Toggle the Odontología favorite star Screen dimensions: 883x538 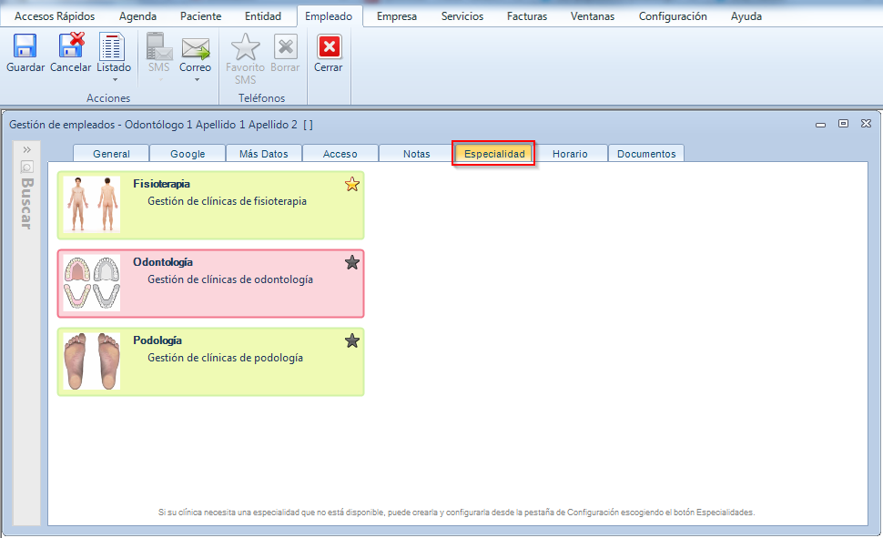click(x=352, y=263)
